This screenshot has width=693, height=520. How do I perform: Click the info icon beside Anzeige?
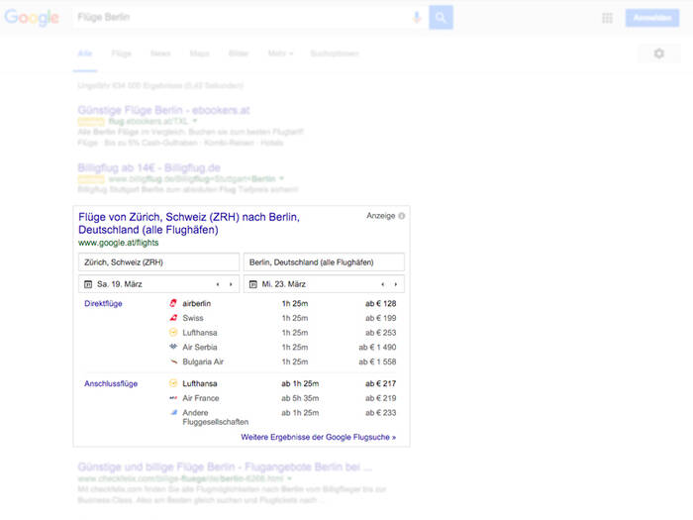pos(402,215)
